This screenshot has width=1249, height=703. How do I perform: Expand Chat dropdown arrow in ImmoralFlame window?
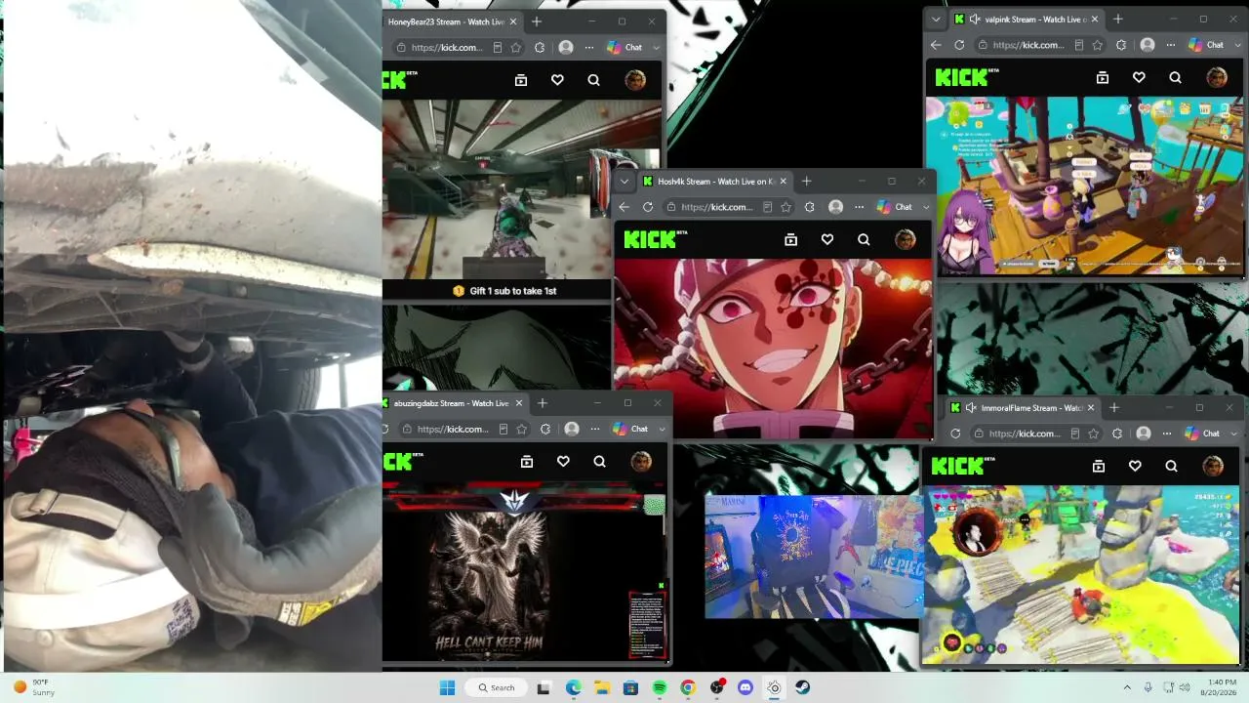click(1234, 434)
